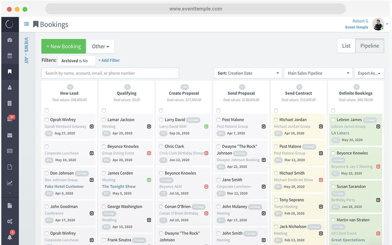
Task: Click the Add Filter link
Action: 109,60
